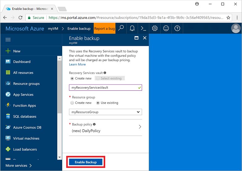Click the Enable Backup button
The height and width of the screenshot is (171, 242).
click(x=86, y=162)
